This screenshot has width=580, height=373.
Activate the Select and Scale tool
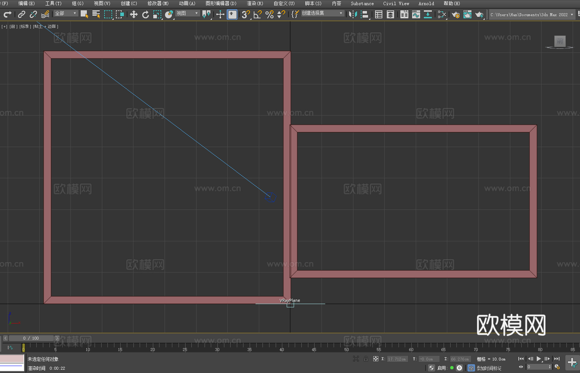click(x=157, y=14)
